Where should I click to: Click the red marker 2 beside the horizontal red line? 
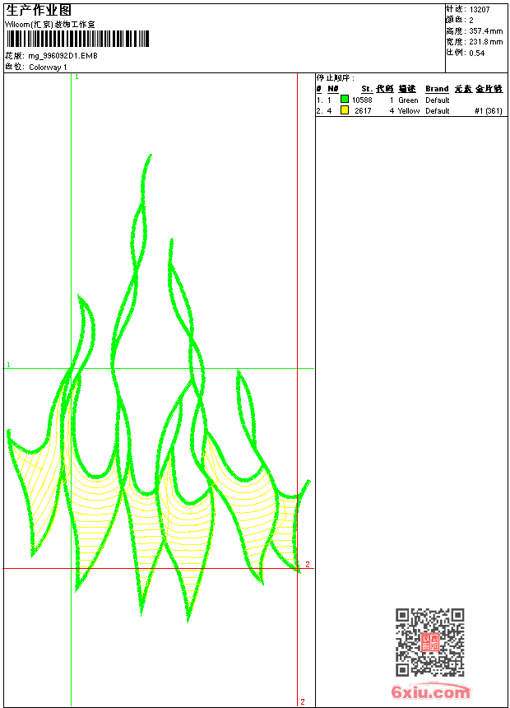tap(308, 565)
